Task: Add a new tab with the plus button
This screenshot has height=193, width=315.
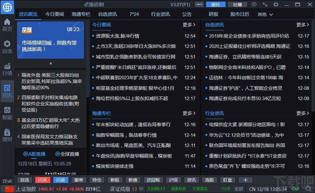Action: click(x=246, y=180)
